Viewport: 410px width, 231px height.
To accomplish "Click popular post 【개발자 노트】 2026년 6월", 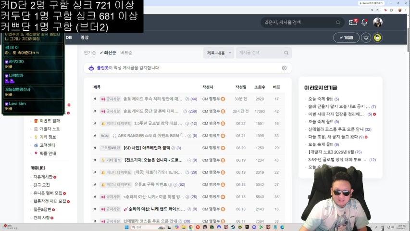I will coord(331,152).
